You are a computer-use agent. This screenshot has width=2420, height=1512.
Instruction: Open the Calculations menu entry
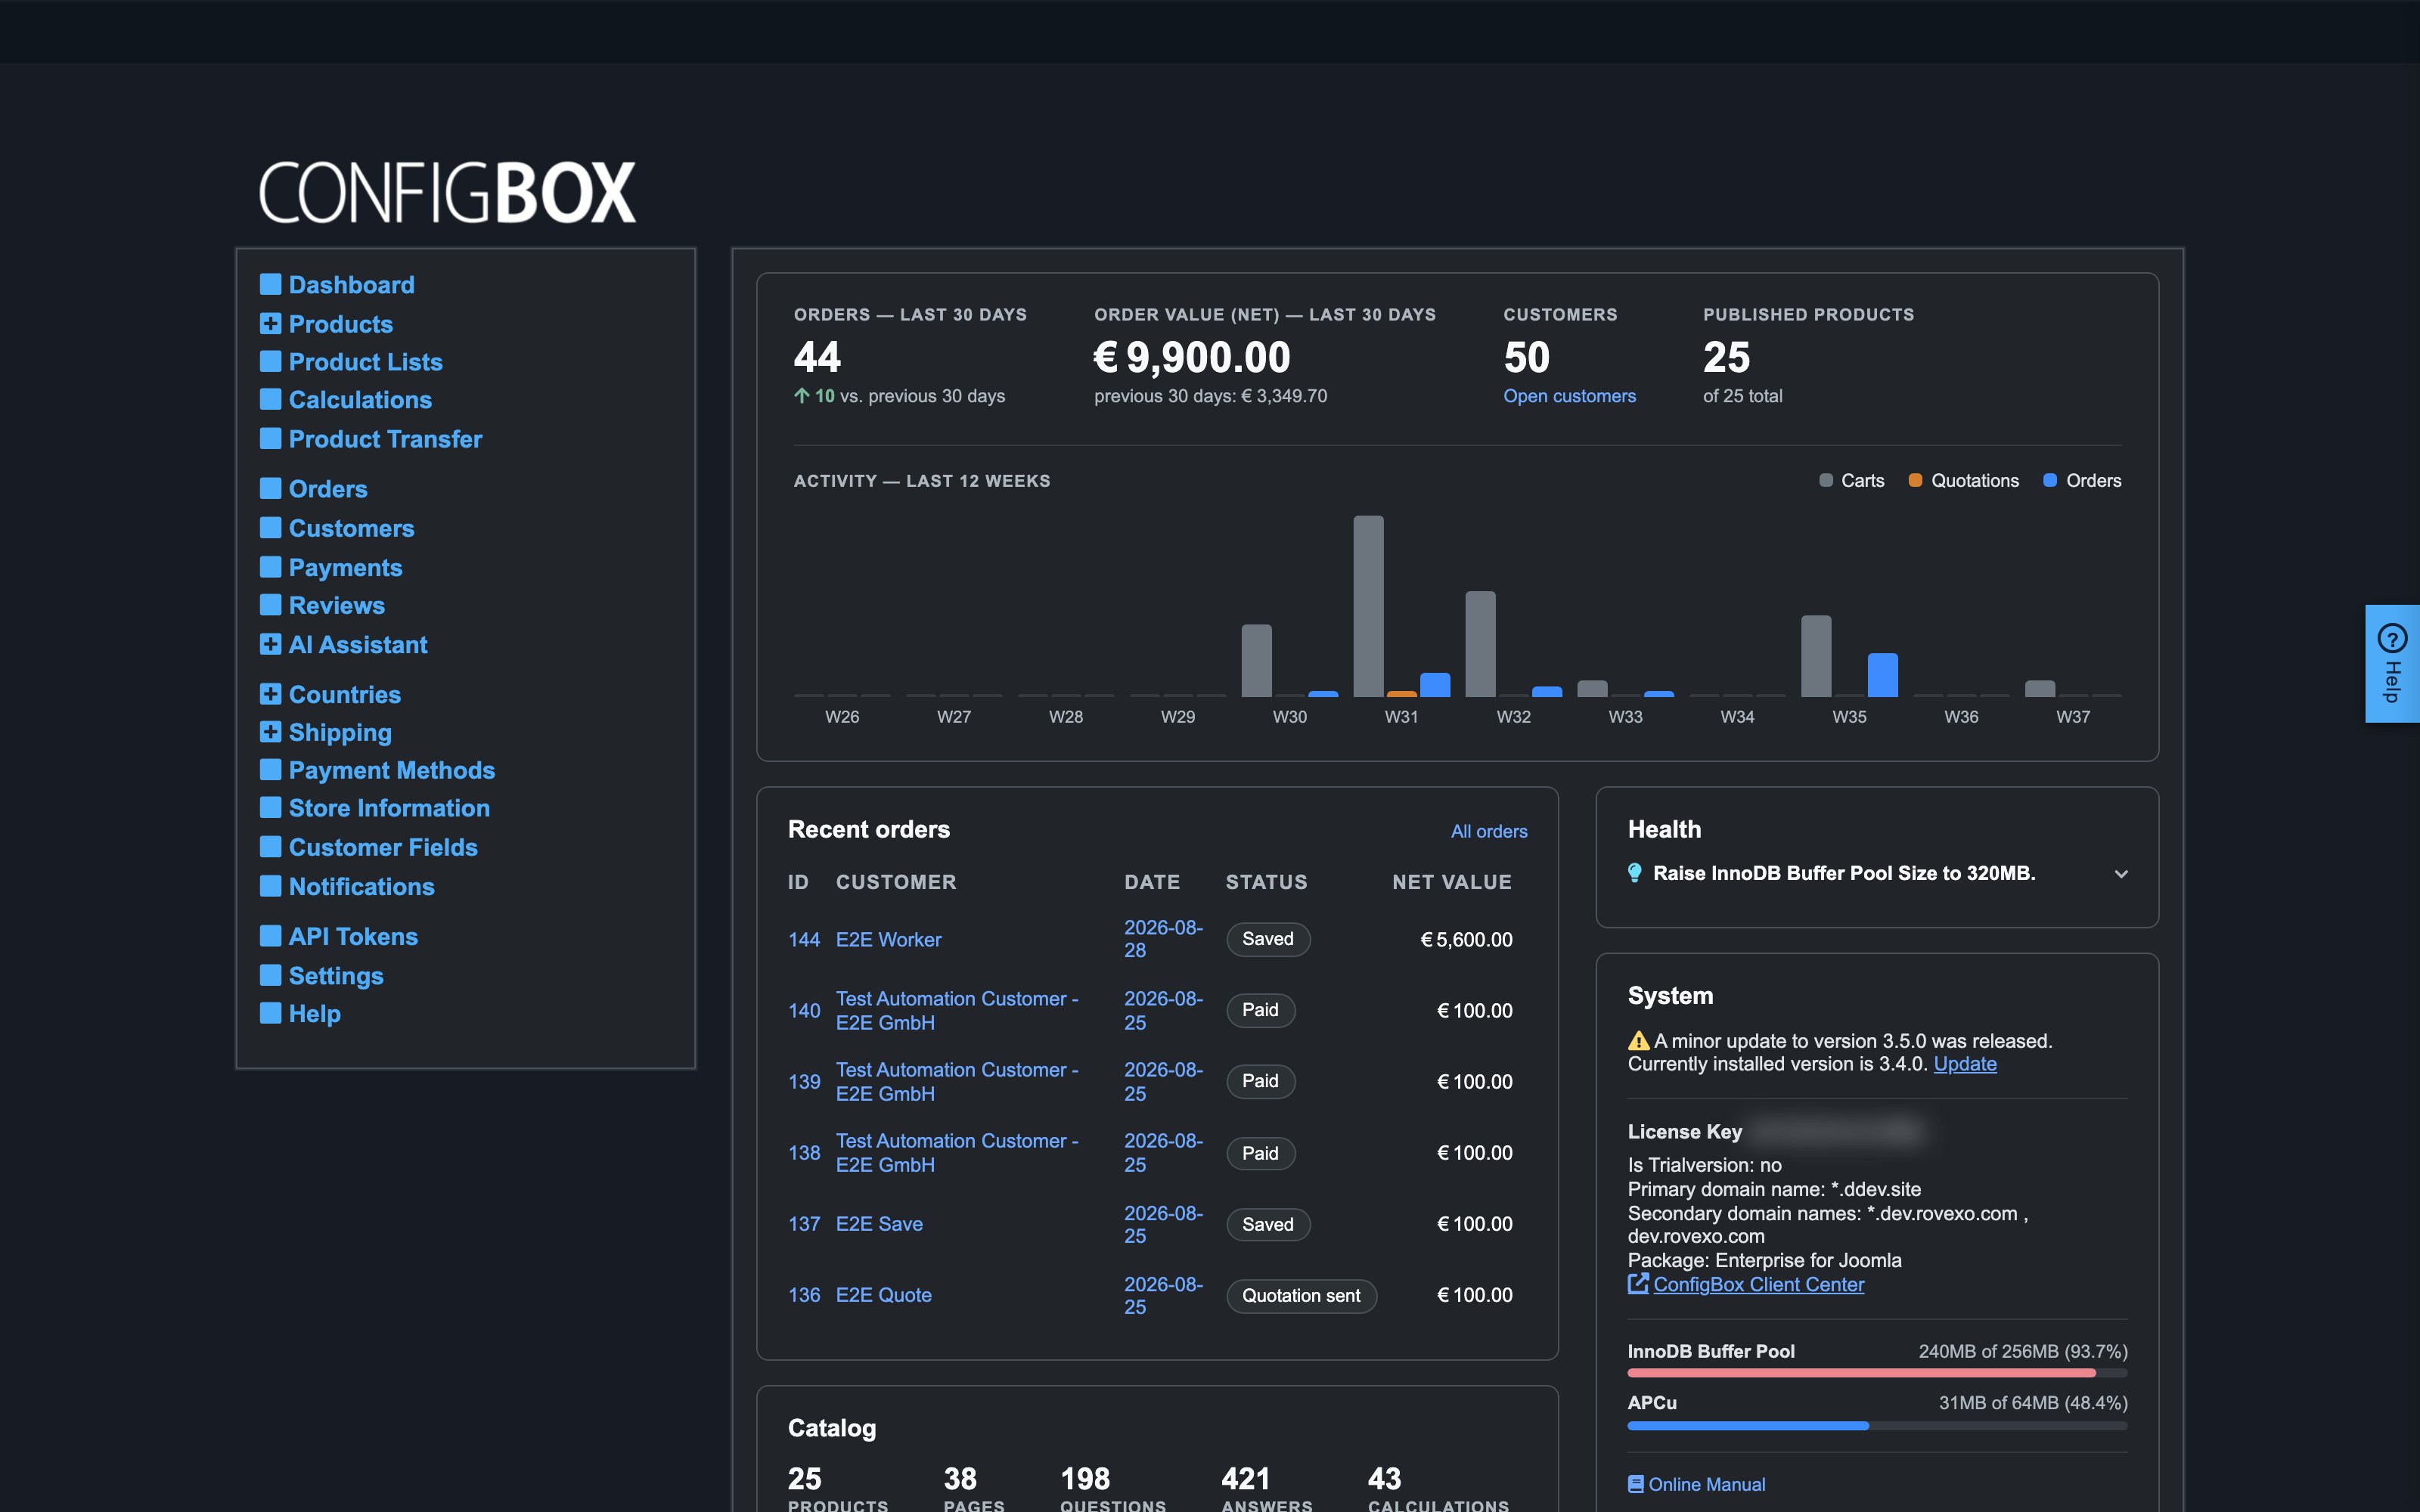360,400
